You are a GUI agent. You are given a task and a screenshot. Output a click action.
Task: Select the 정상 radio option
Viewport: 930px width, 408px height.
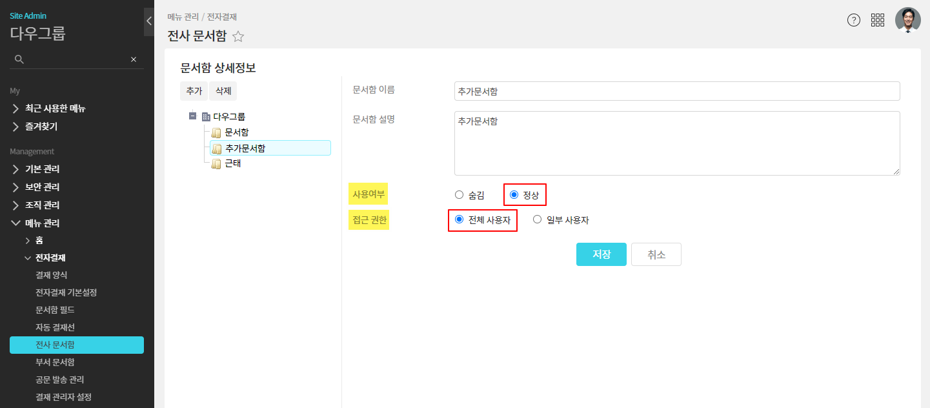pos(514,195)
